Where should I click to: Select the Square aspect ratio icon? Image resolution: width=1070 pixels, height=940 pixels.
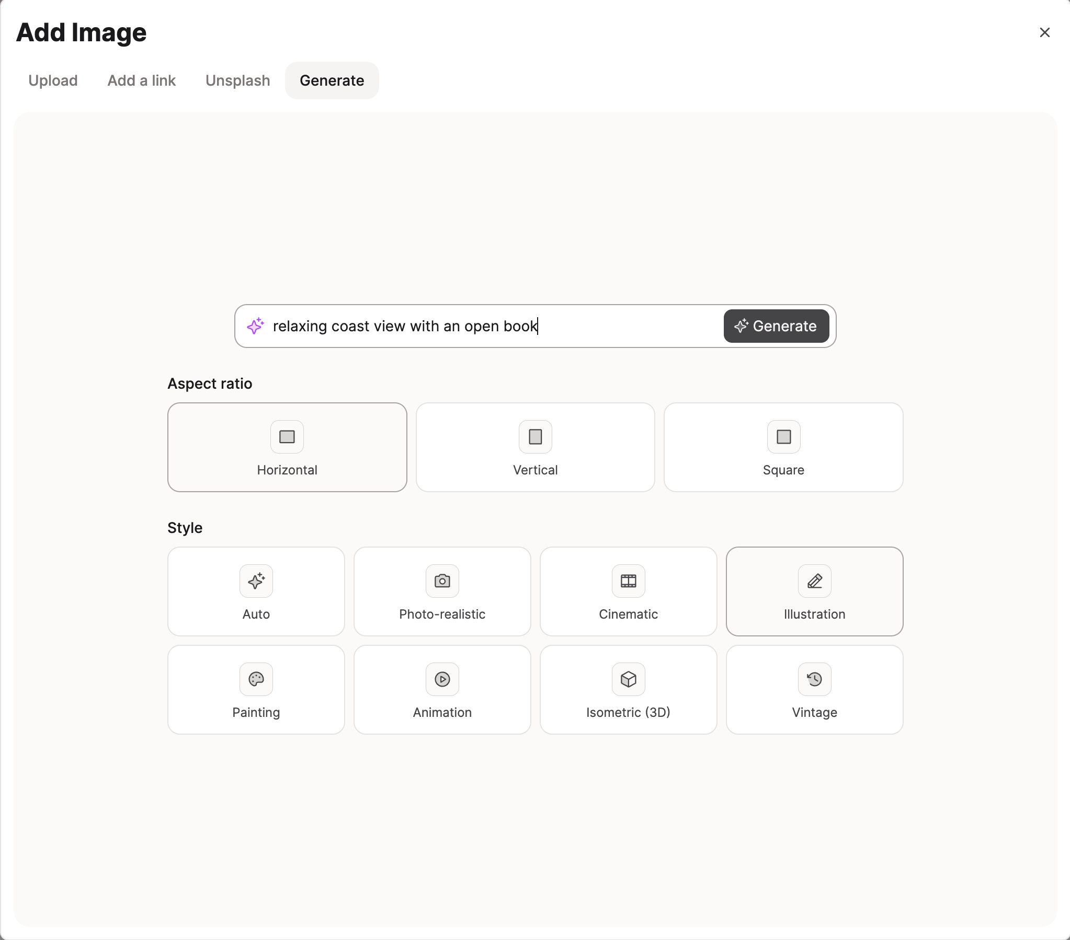(783, 436)
